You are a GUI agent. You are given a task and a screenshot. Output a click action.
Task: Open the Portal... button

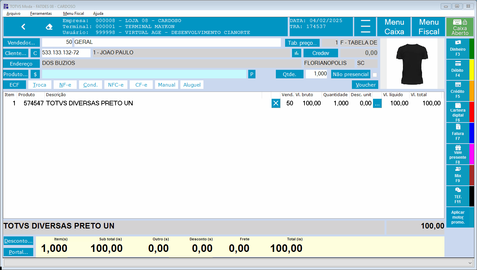click(x=18, y=252)
